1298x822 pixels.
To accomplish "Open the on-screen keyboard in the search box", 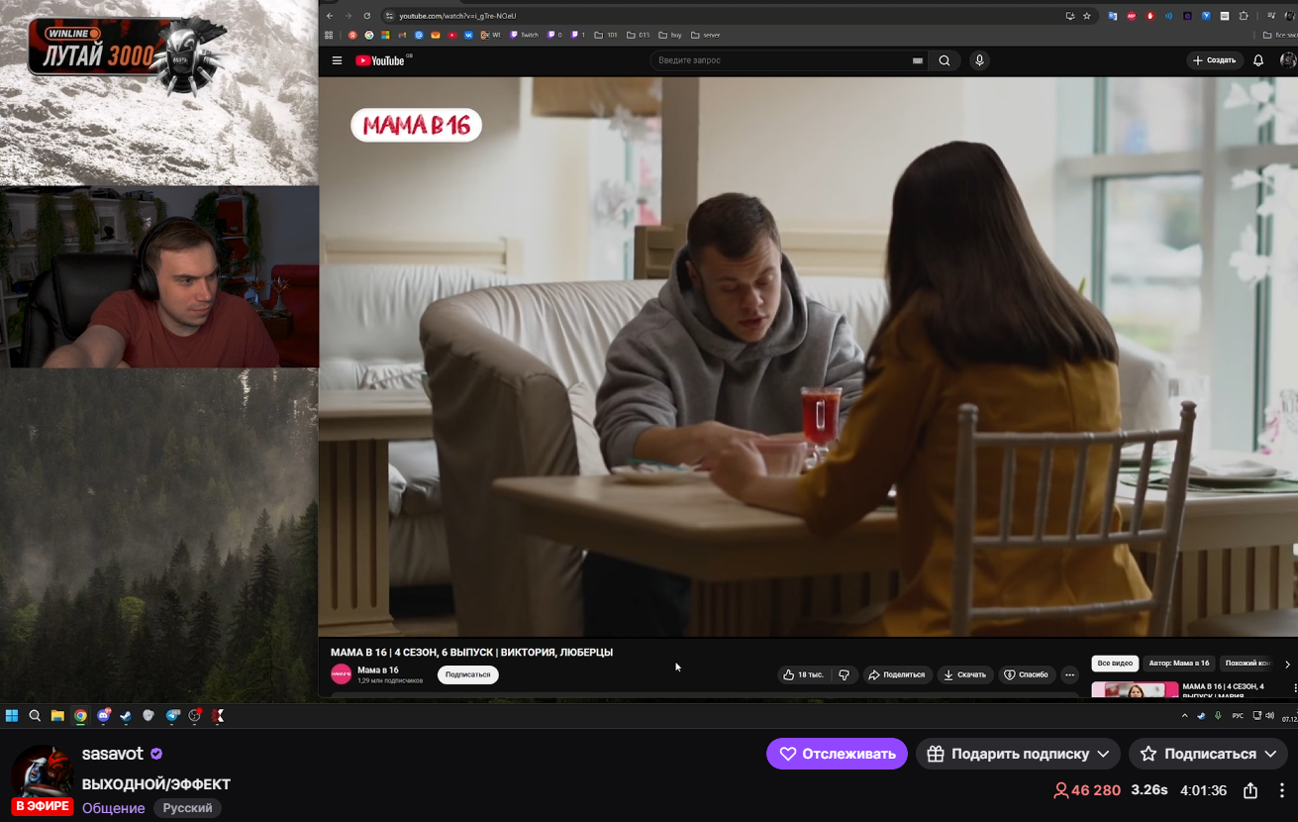I will (918, 60).
